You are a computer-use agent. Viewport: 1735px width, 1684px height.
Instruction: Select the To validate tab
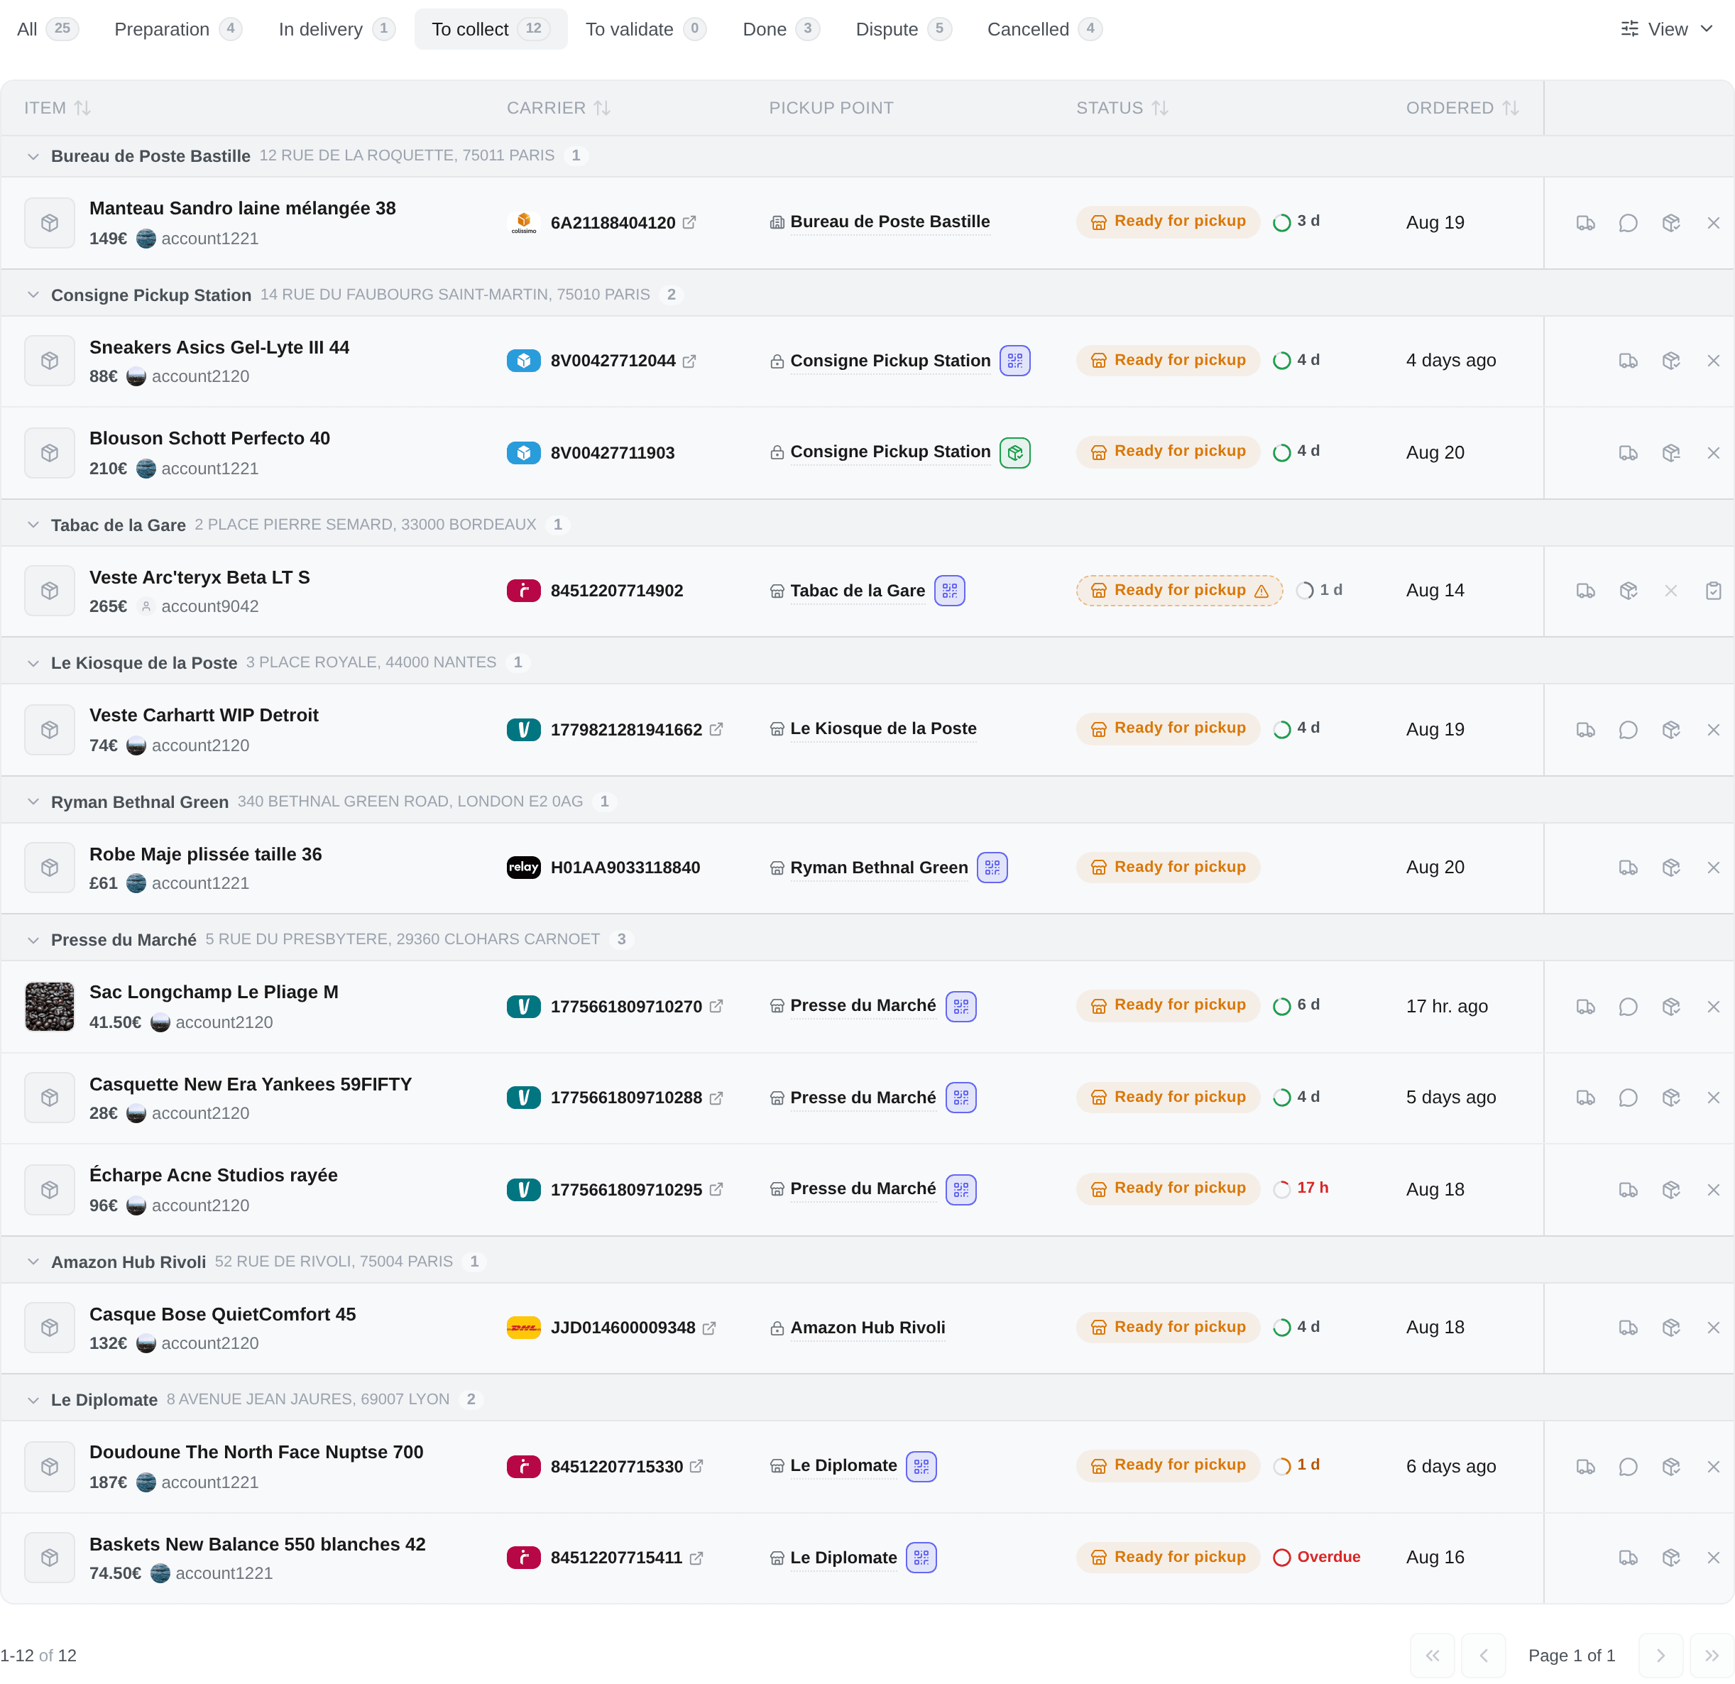point(645,29)
